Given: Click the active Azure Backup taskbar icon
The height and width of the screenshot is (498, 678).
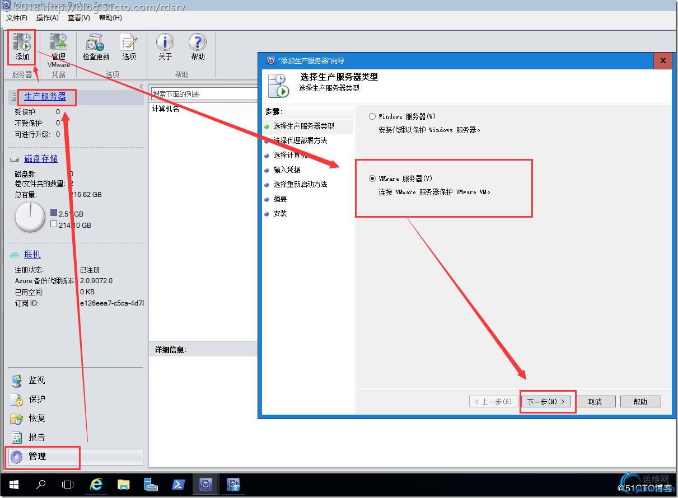Looking at the screenshot, I should (206, 485).
